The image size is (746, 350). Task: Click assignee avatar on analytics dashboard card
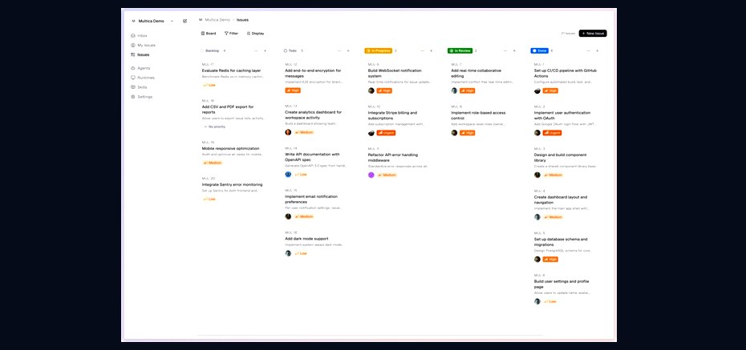[x=288, y=132]
